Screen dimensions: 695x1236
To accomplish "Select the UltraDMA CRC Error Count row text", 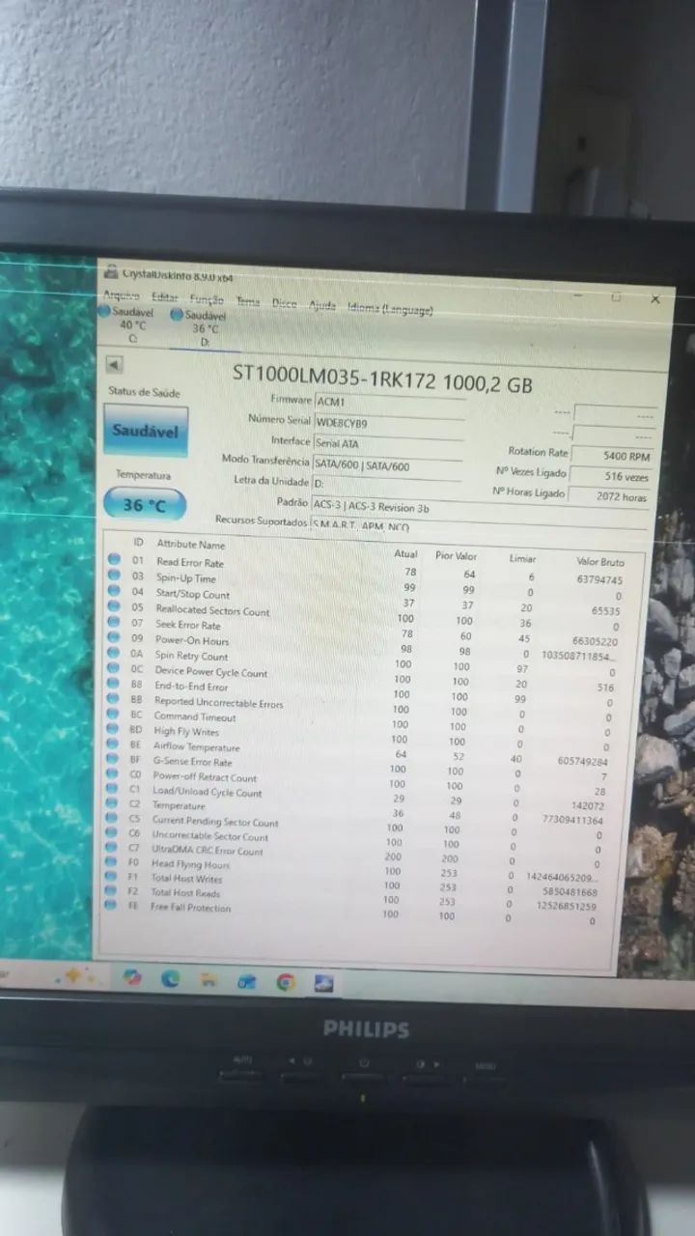I will click(207, 851).
